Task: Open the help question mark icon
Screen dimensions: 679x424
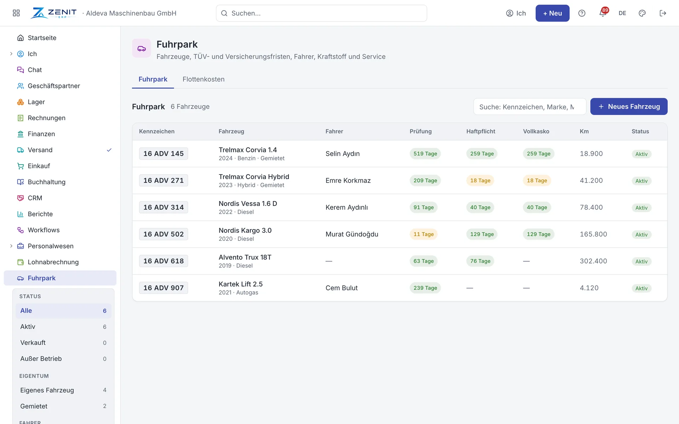Action: tap(582, 13)
